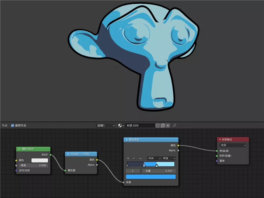Duplicate material with the new-copy icon
This screenshot has width=264, height=198.
[x=163, y=125]
